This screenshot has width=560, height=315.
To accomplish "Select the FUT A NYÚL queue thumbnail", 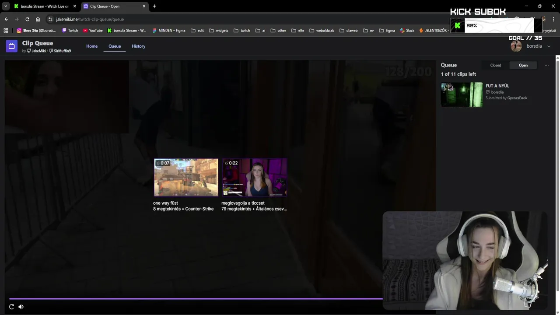I will tap(462, 95).
